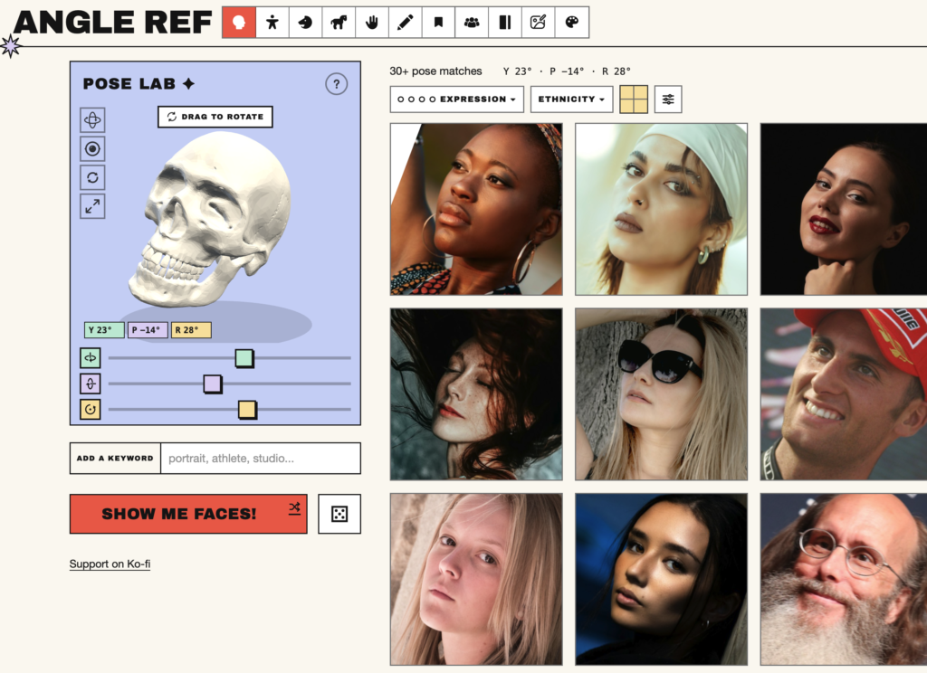Click the Y 23° value tag
This screenshot has width=927, height=673.
(x=104, y=329)
